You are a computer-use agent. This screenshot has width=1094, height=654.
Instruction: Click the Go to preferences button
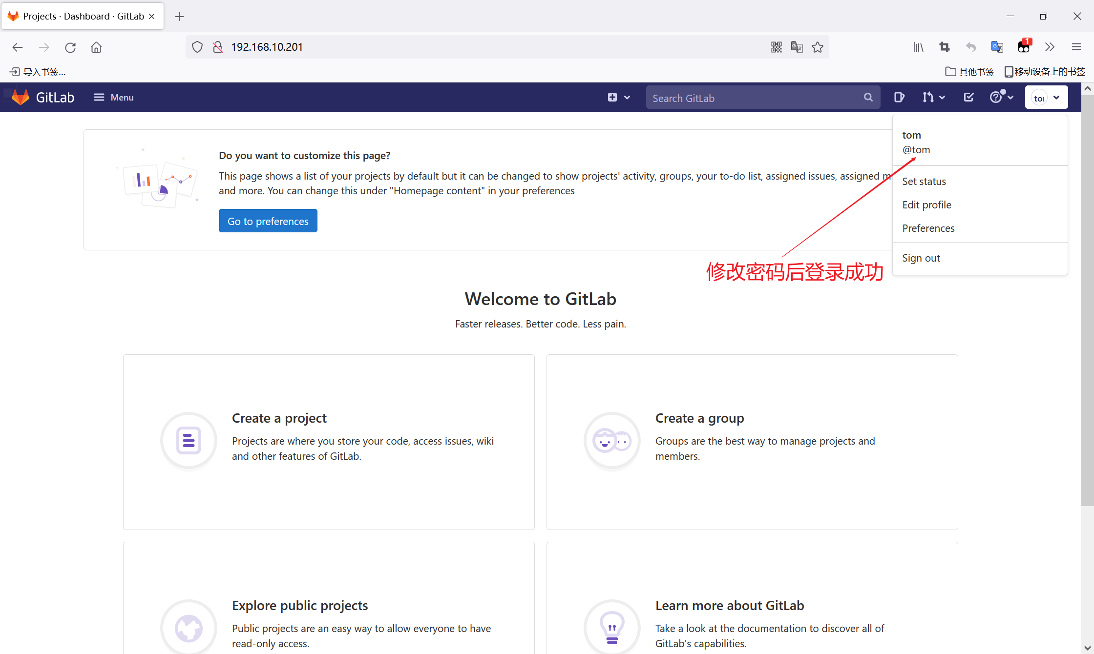click(268, 221)
